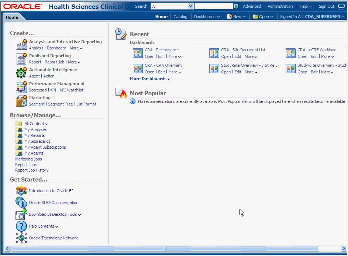
Task: Edit the CRA - CRA Overview dashboard
Action: 161,72
